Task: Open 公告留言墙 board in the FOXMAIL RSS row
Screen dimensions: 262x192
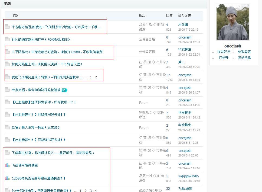Action: click(147, 39)
